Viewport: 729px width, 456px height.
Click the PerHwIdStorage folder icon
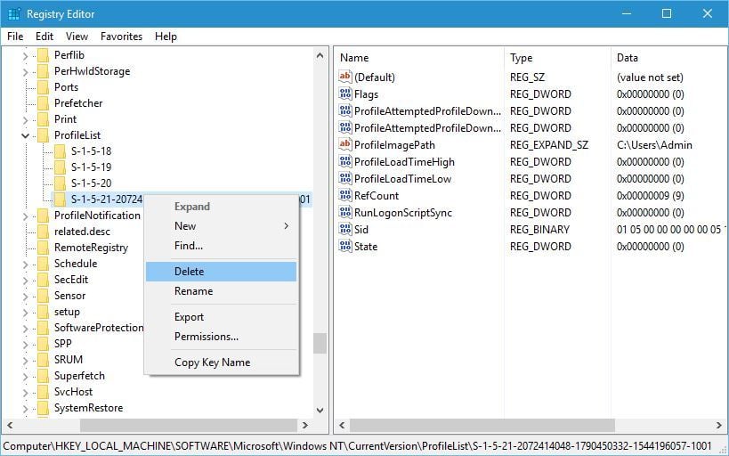point(44,71)
